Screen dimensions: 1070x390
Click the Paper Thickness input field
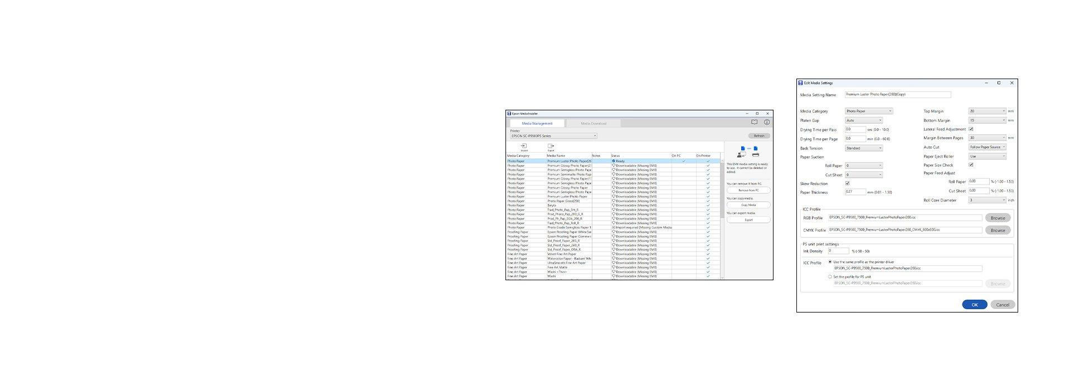tap(855, 192)
